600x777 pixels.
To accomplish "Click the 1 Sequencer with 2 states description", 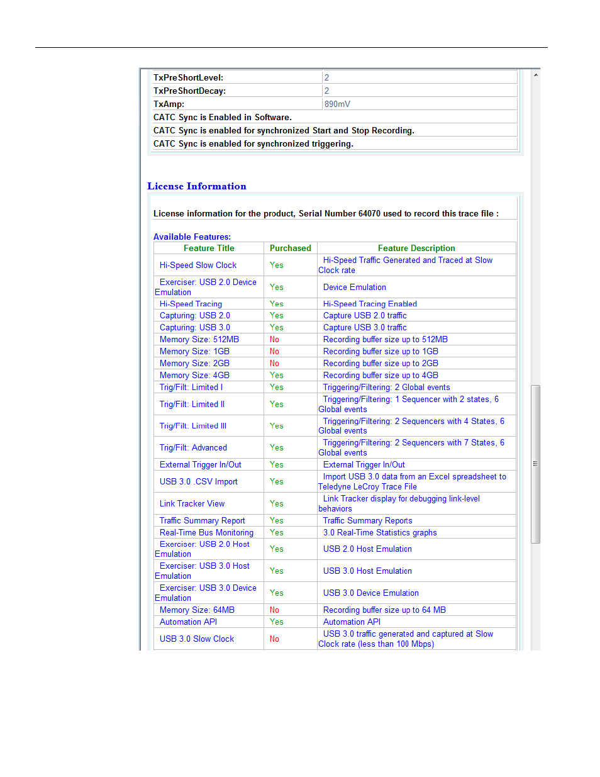I will tap(409, 405).
